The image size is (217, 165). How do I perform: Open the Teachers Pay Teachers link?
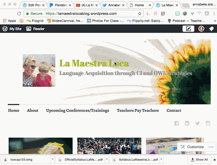(x=138, y=111)
